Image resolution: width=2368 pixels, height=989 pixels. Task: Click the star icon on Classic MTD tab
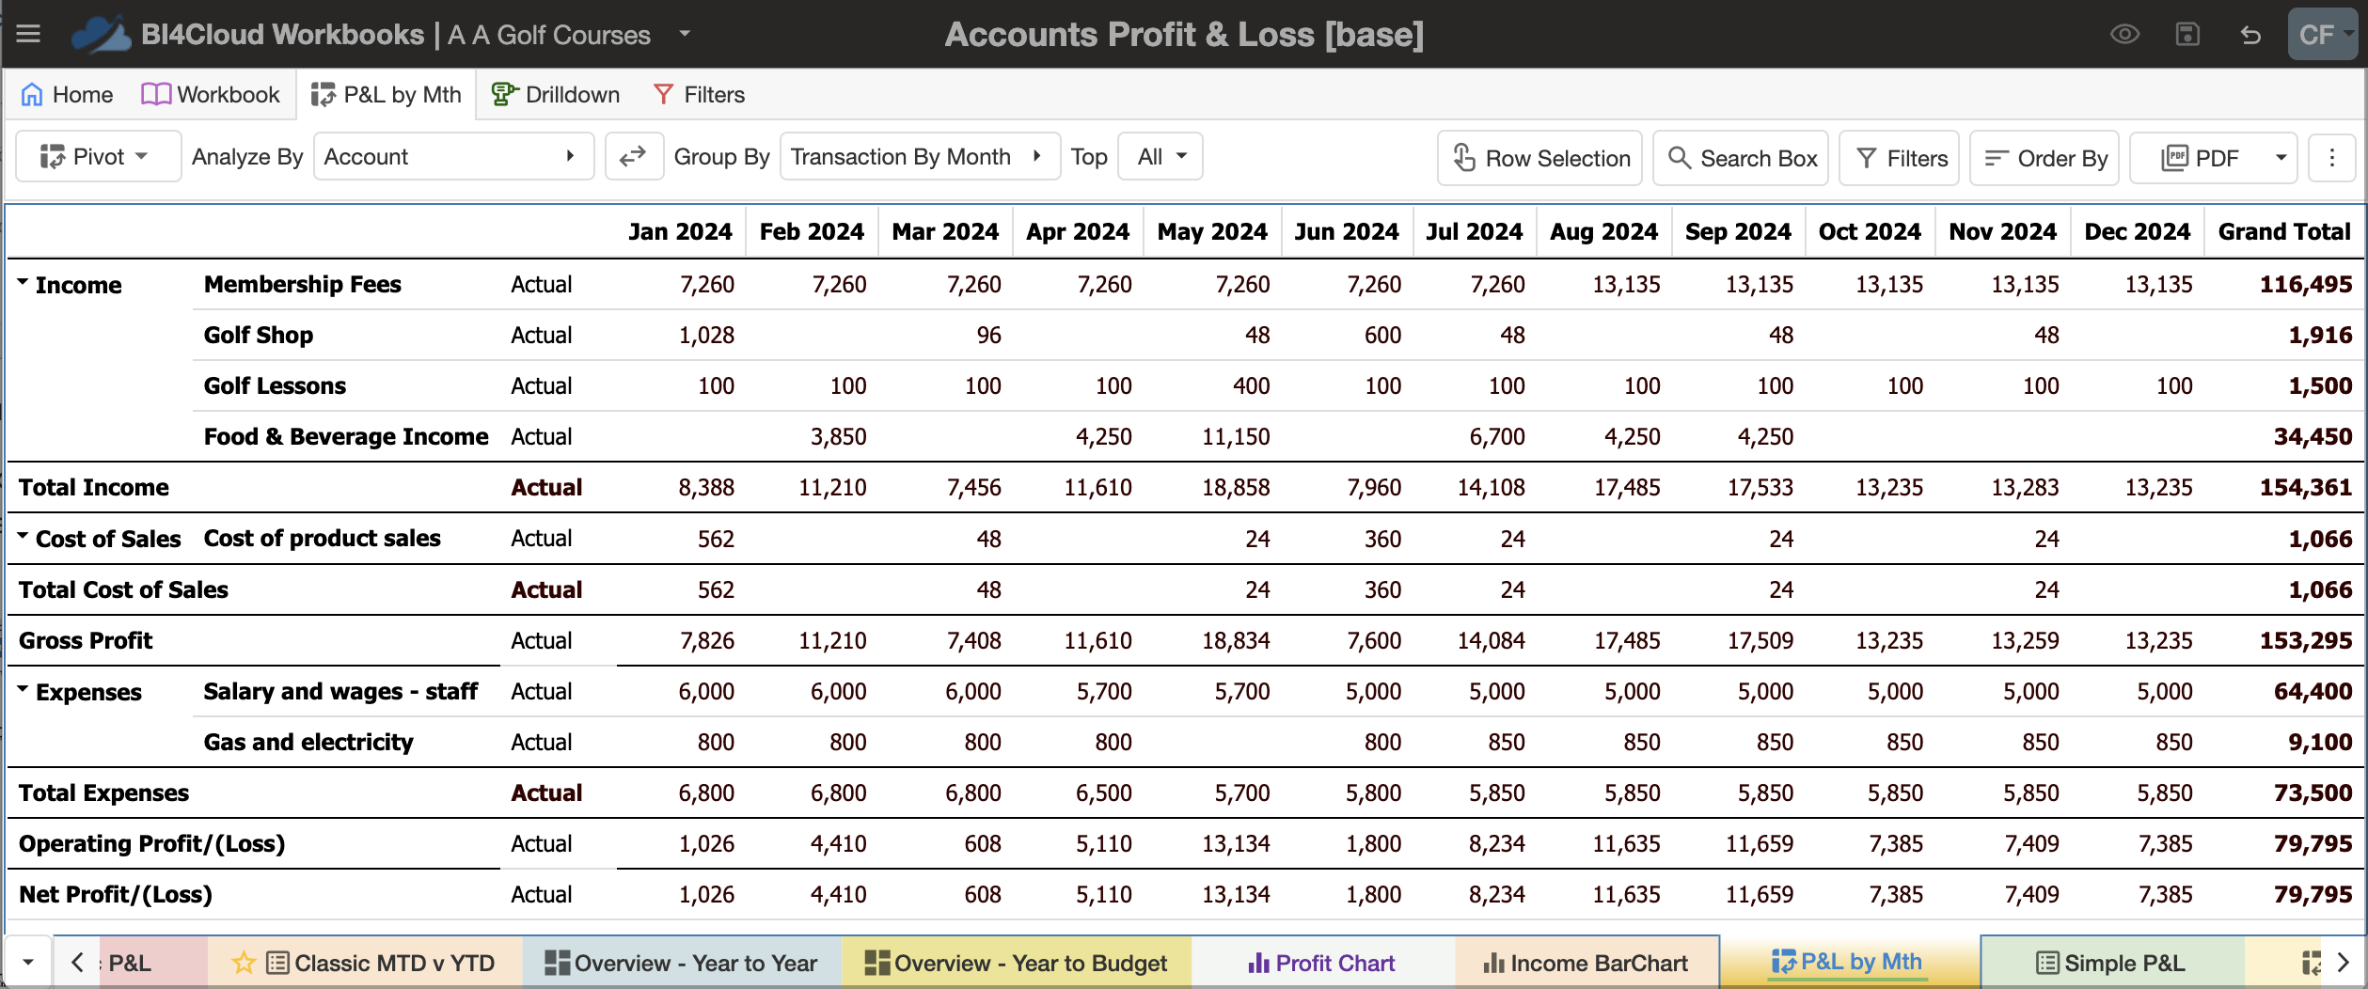pyautogui.click(x=244, y=963)
